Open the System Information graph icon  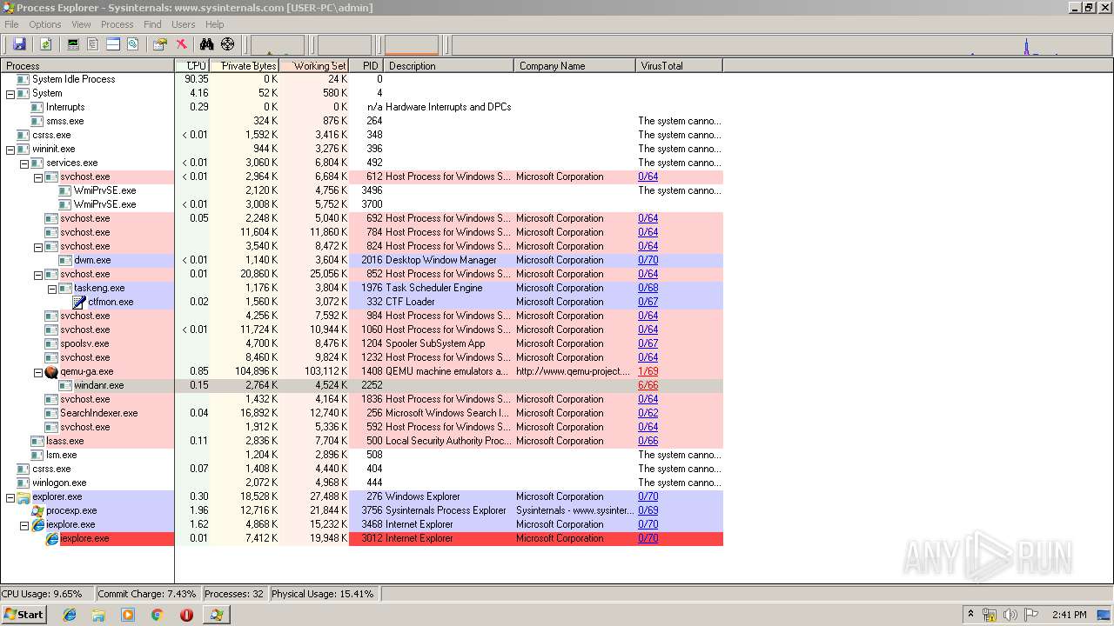click(x=73, y=44)
